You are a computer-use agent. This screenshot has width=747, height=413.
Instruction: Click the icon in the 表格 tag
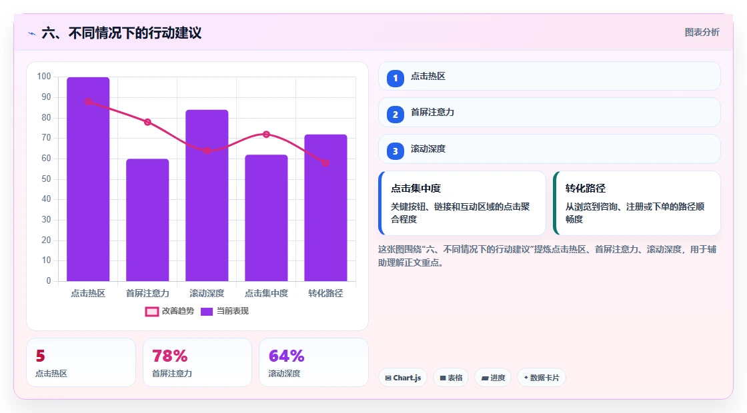point(443,378)
